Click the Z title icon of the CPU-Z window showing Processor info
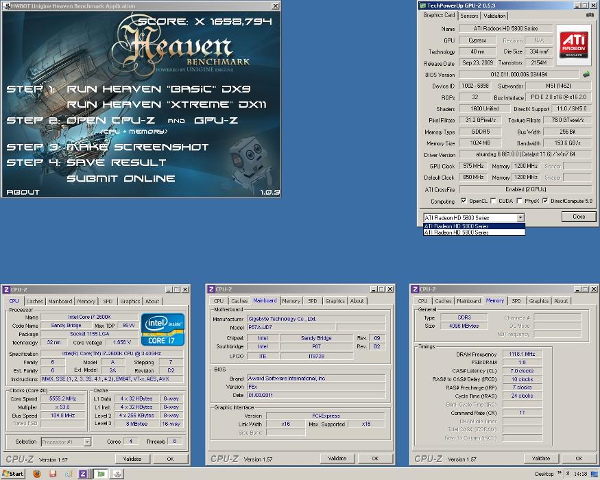 click(6, 289)
